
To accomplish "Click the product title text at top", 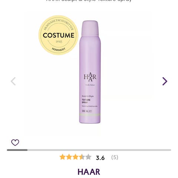I will [x=89, y=1].
